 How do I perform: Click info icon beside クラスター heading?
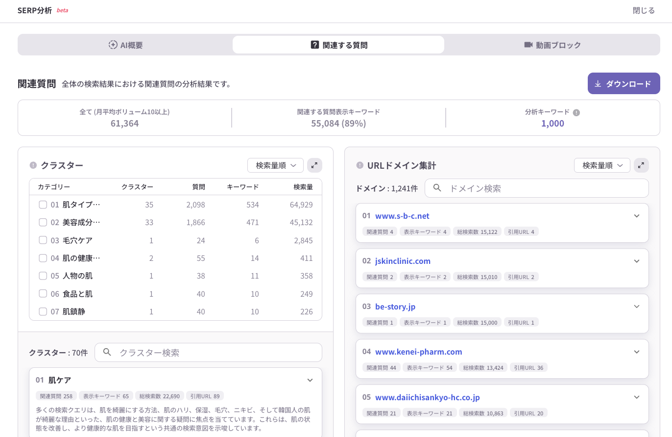coord(33,165)
